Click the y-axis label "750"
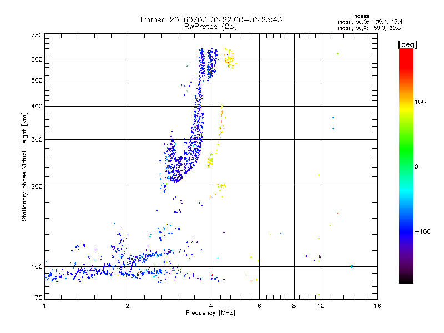444x333 pixels. (x=37, y=35)
